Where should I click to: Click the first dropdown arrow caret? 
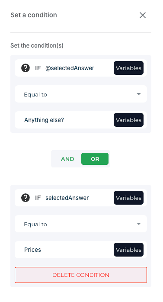139,94
